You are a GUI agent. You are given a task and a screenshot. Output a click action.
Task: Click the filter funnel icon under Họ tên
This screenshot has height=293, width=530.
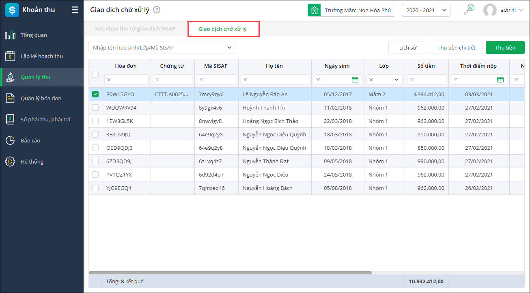click(x=245, y=80)
